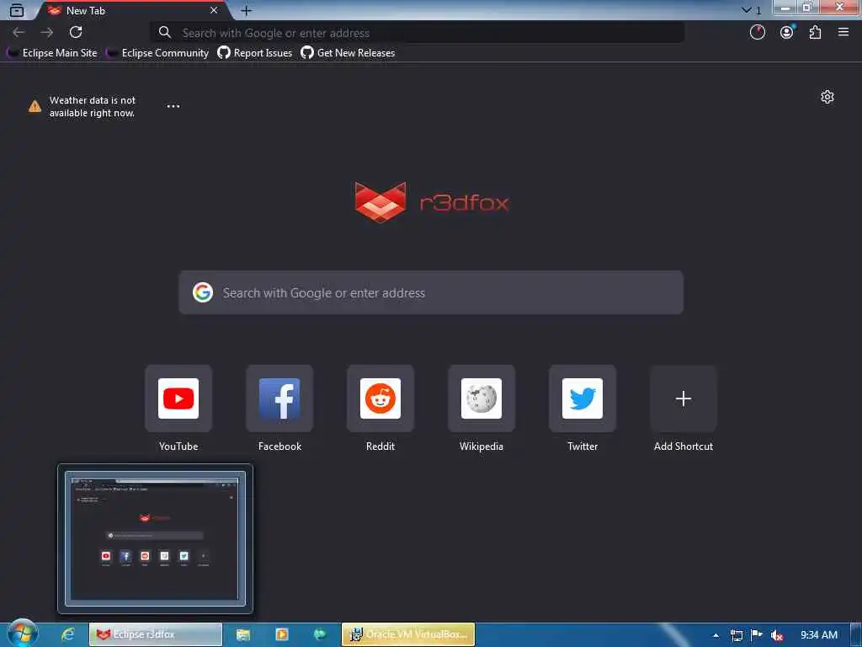The height and width of the screenshot is (647, 862).
Task: Click the magnifier icon in the address bar
Action: point(164,33)
